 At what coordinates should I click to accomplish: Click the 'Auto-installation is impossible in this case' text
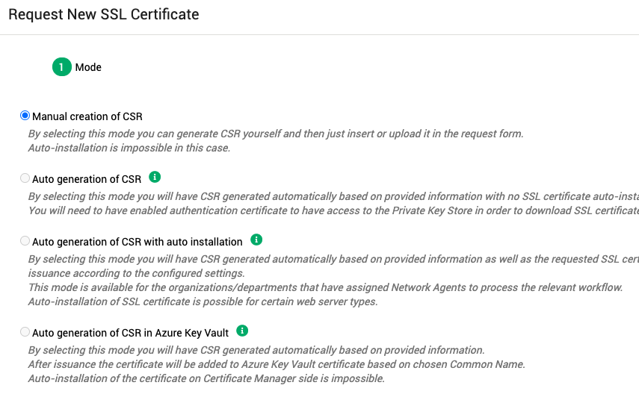pyautogui.click(x=129, y=148)
